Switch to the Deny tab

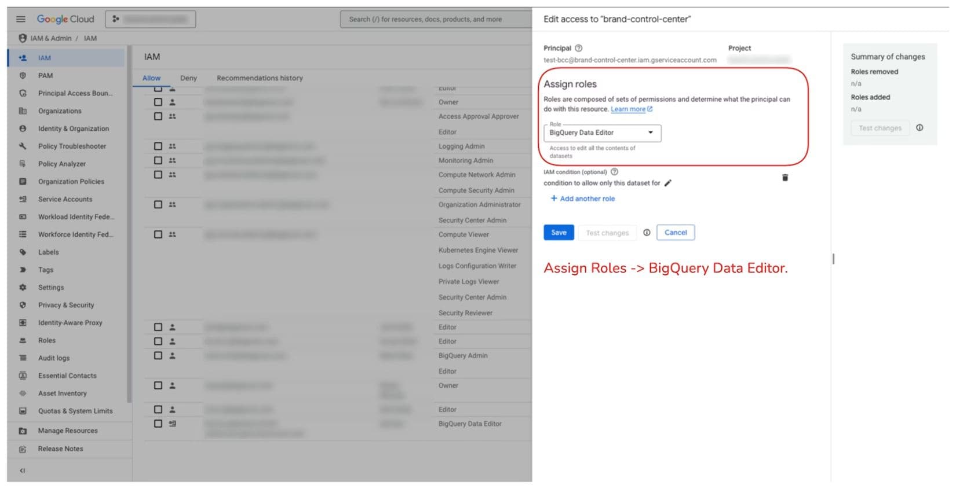(188, 78)
